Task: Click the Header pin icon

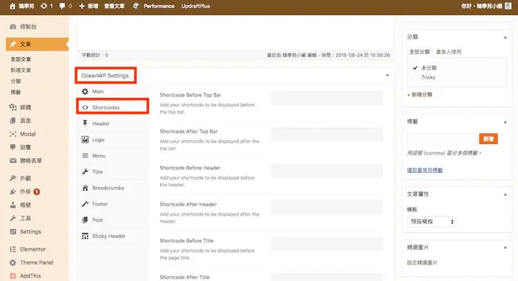Action: (x=85, y=123)
